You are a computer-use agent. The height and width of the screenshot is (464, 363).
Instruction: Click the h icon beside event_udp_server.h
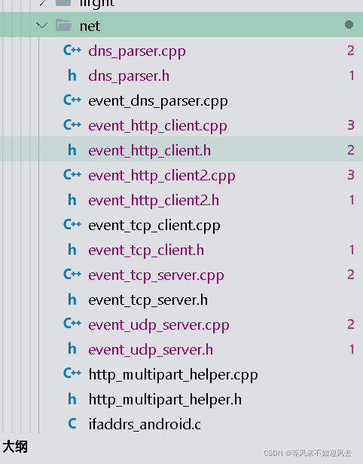click(72, 349)
